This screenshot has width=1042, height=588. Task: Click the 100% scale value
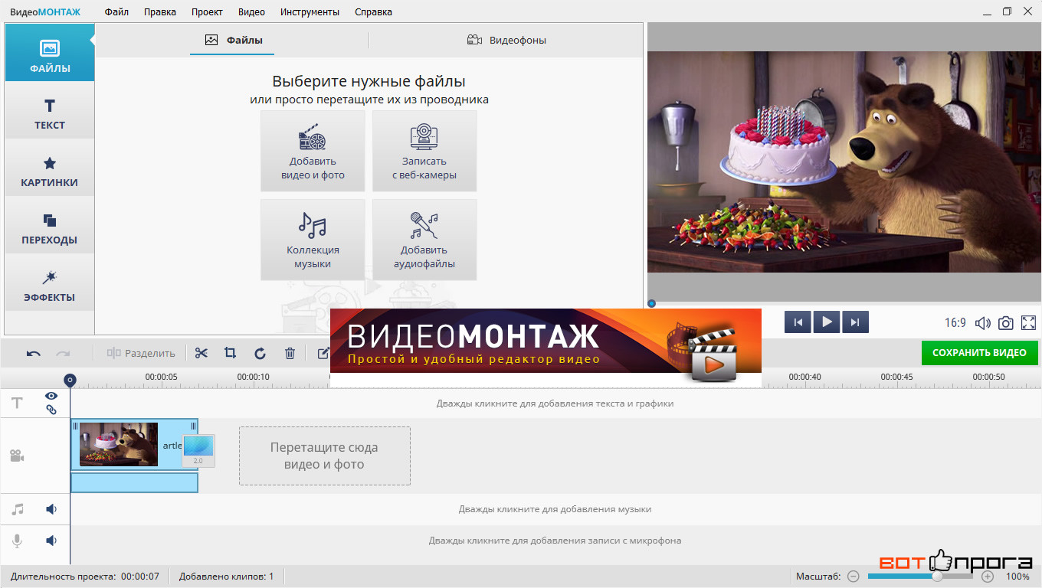(x=1017, y=577)
